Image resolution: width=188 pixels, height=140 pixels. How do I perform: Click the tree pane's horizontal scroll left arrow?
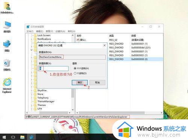(x=27, y=113)
